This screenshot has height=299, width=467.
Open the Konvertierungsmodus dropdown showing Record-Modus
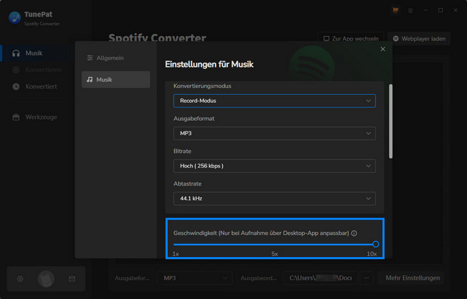click(274, 101)
